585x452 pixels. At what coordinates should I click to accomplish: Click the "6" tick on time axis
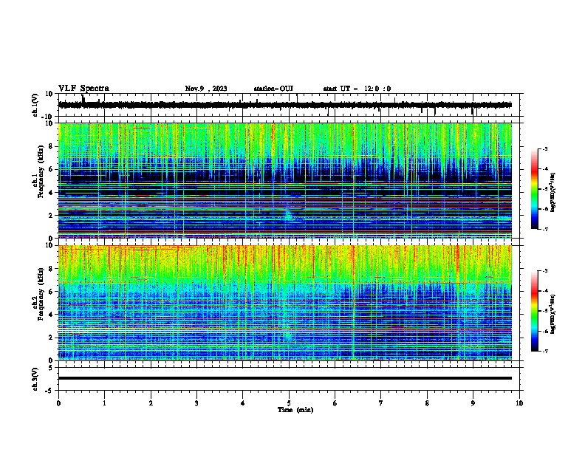335,403
